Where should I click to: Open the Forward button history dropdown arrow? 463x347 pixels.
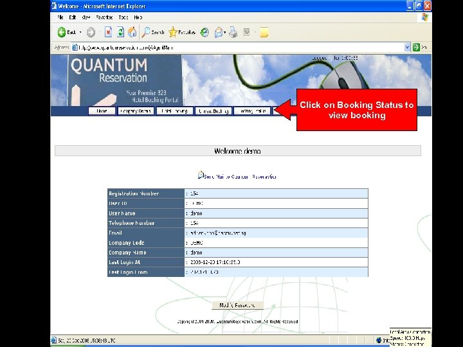[100, 32]
